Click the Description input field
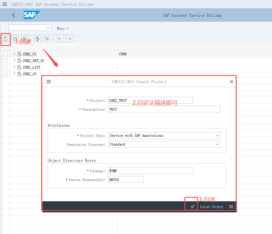 tap(164, 109)
